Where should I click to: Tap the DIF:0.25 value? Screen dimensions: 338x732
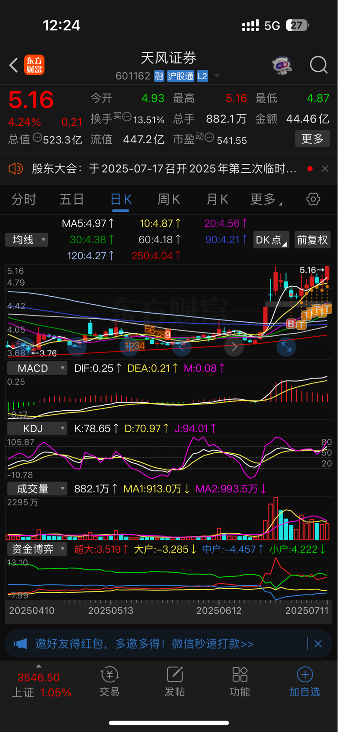pyautogui.click(x=98, y=368)
